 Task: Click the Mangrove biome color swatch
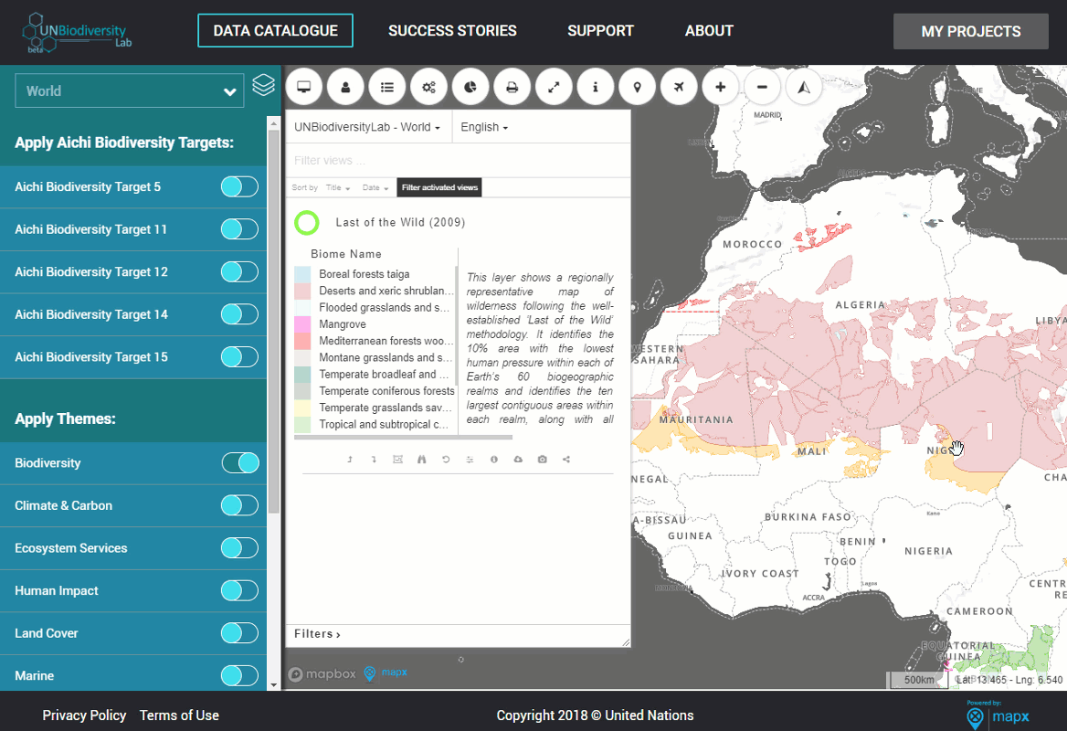click(x=302, y=324)
